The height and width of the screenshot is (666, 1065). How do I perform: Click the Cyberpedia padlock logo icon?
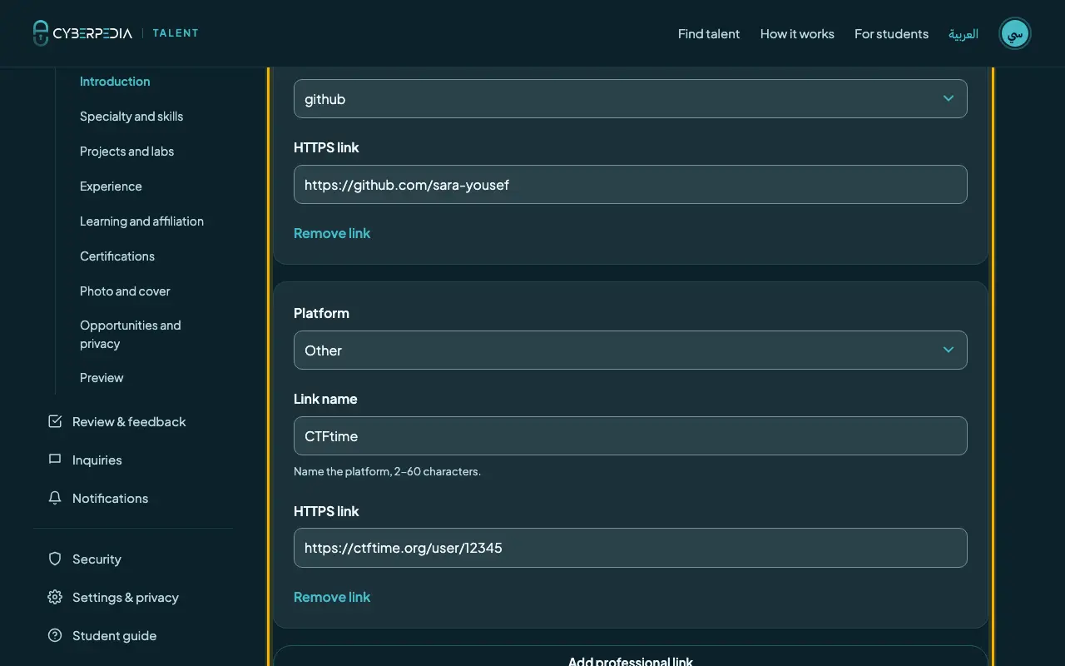coord(41,33)
